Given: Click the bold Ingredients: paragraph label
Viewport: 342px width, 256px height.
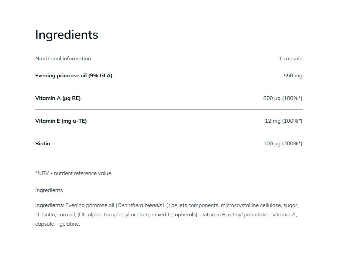Looking at the screenshot, I should (49, 205).
